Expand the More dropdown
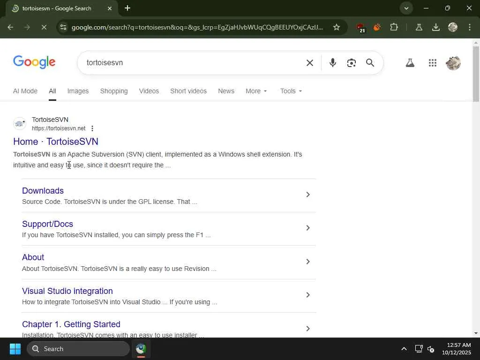 tap(256, 91)
